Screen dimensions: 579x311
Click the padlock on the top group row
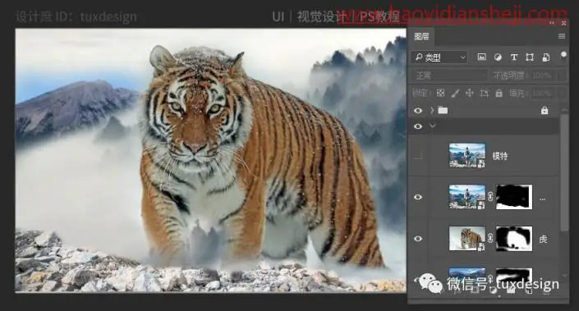[x=545, y=110]
